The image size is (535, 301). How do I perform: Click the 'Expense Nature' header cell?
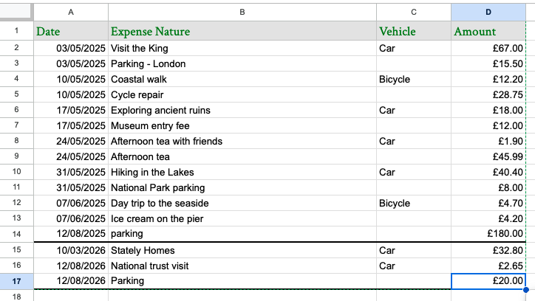point(242,32)
